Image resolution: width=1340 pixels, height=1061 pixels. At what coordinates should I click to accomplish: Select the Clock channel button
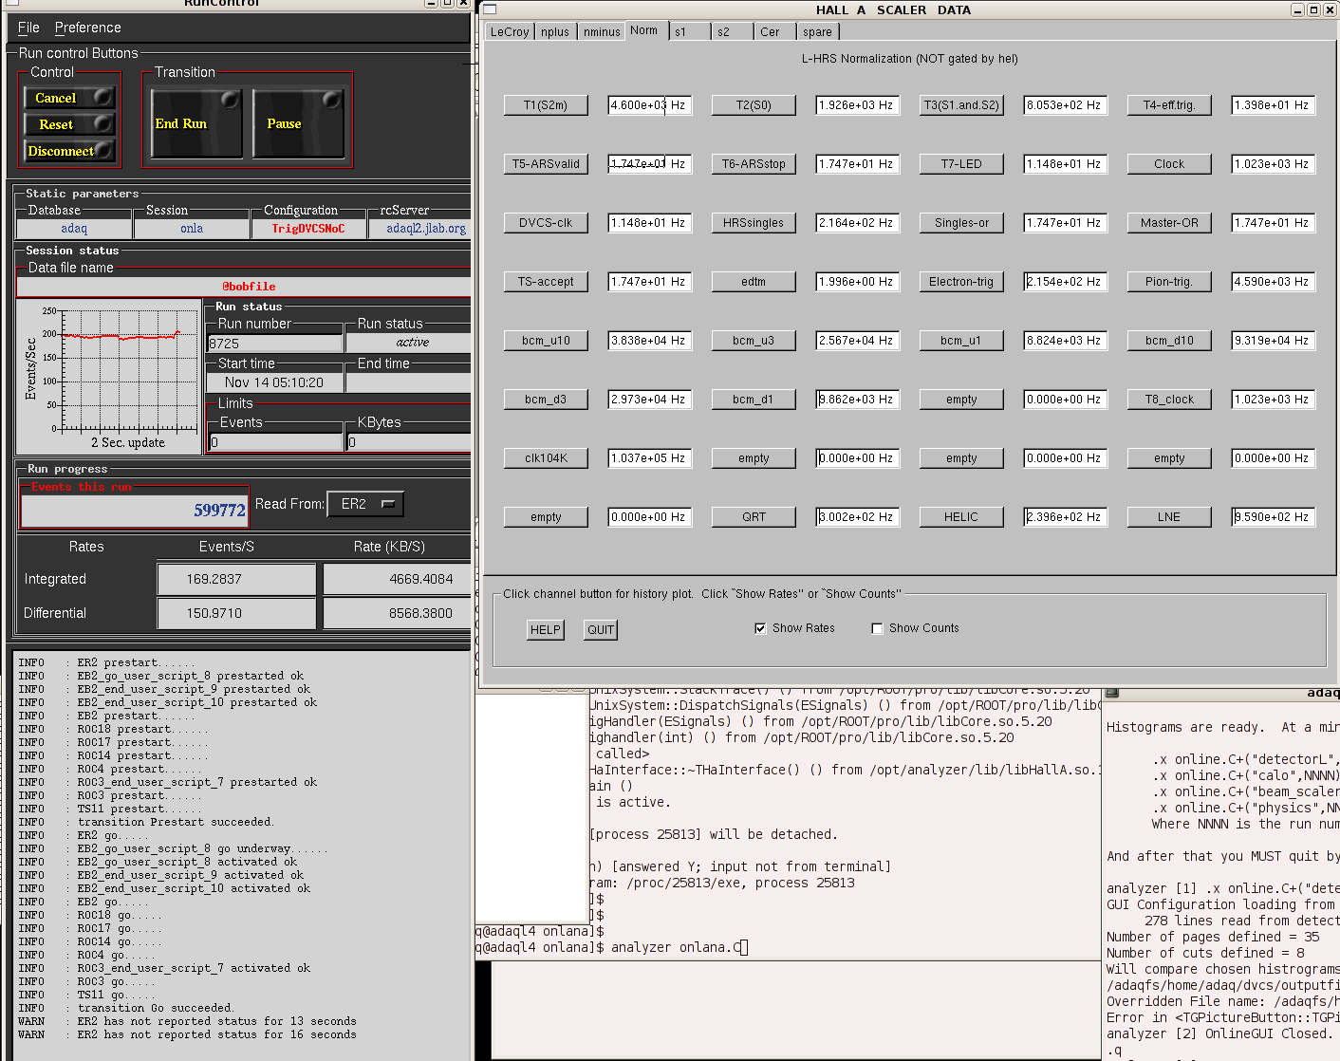pyautogui.click(x=1169, y=164)
